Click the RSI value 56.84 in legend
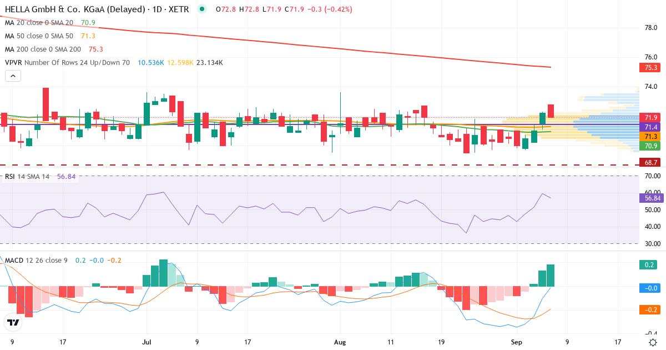 tap(66, 177)
